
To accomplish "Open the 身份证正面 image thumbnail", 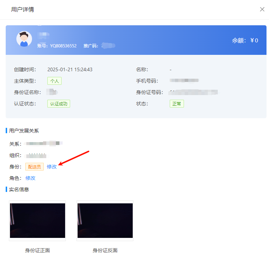I will (x=37, y=220).
